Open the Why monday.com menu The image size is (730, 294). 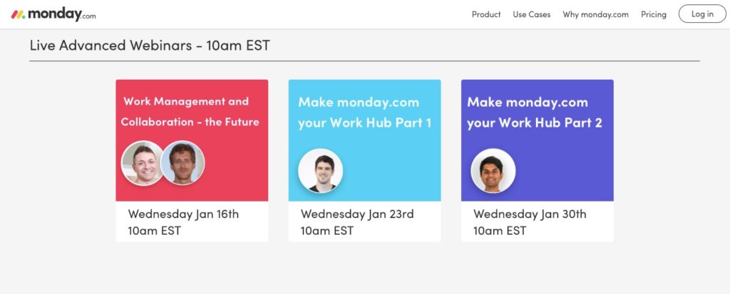(x=595, y=14)
